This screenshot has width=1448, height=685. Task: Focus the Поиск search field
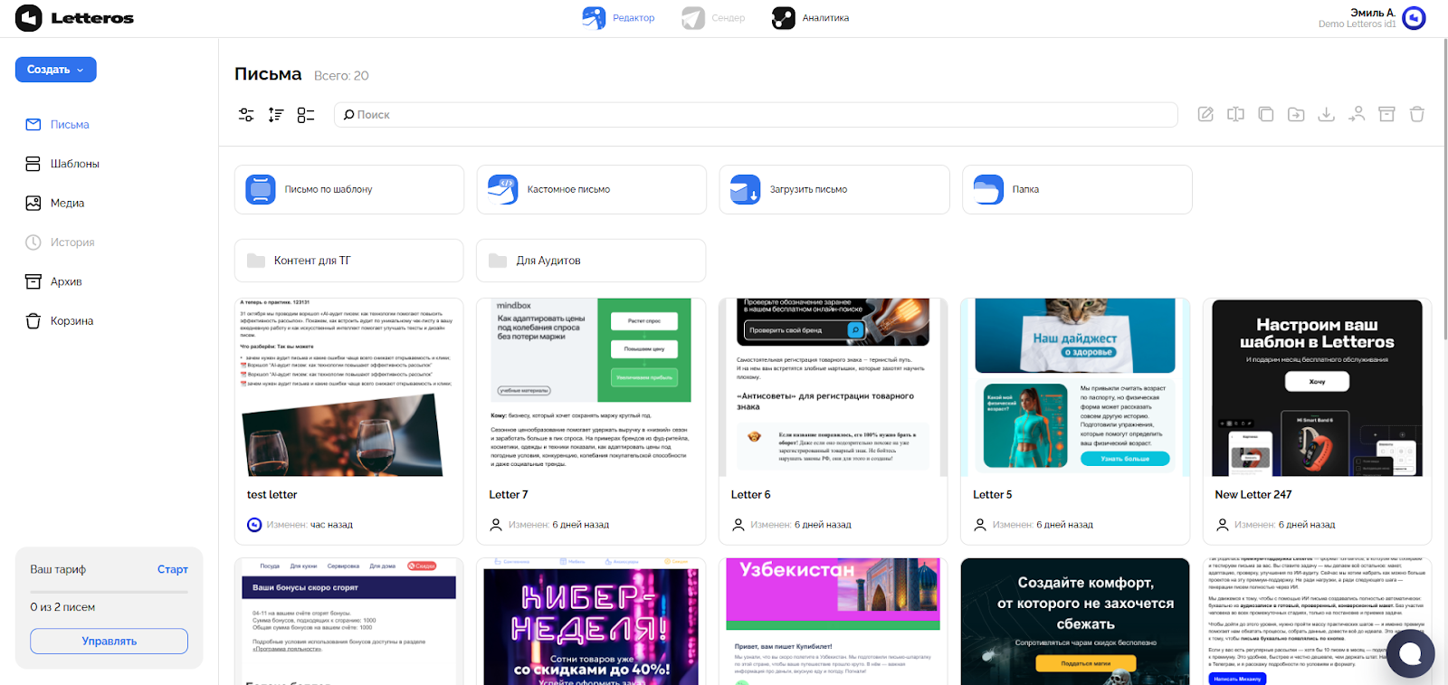coord(756,115)
